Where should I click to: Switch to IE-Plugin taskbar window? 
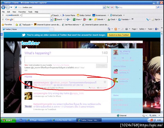pyautogui.click(x=38, y=120)
